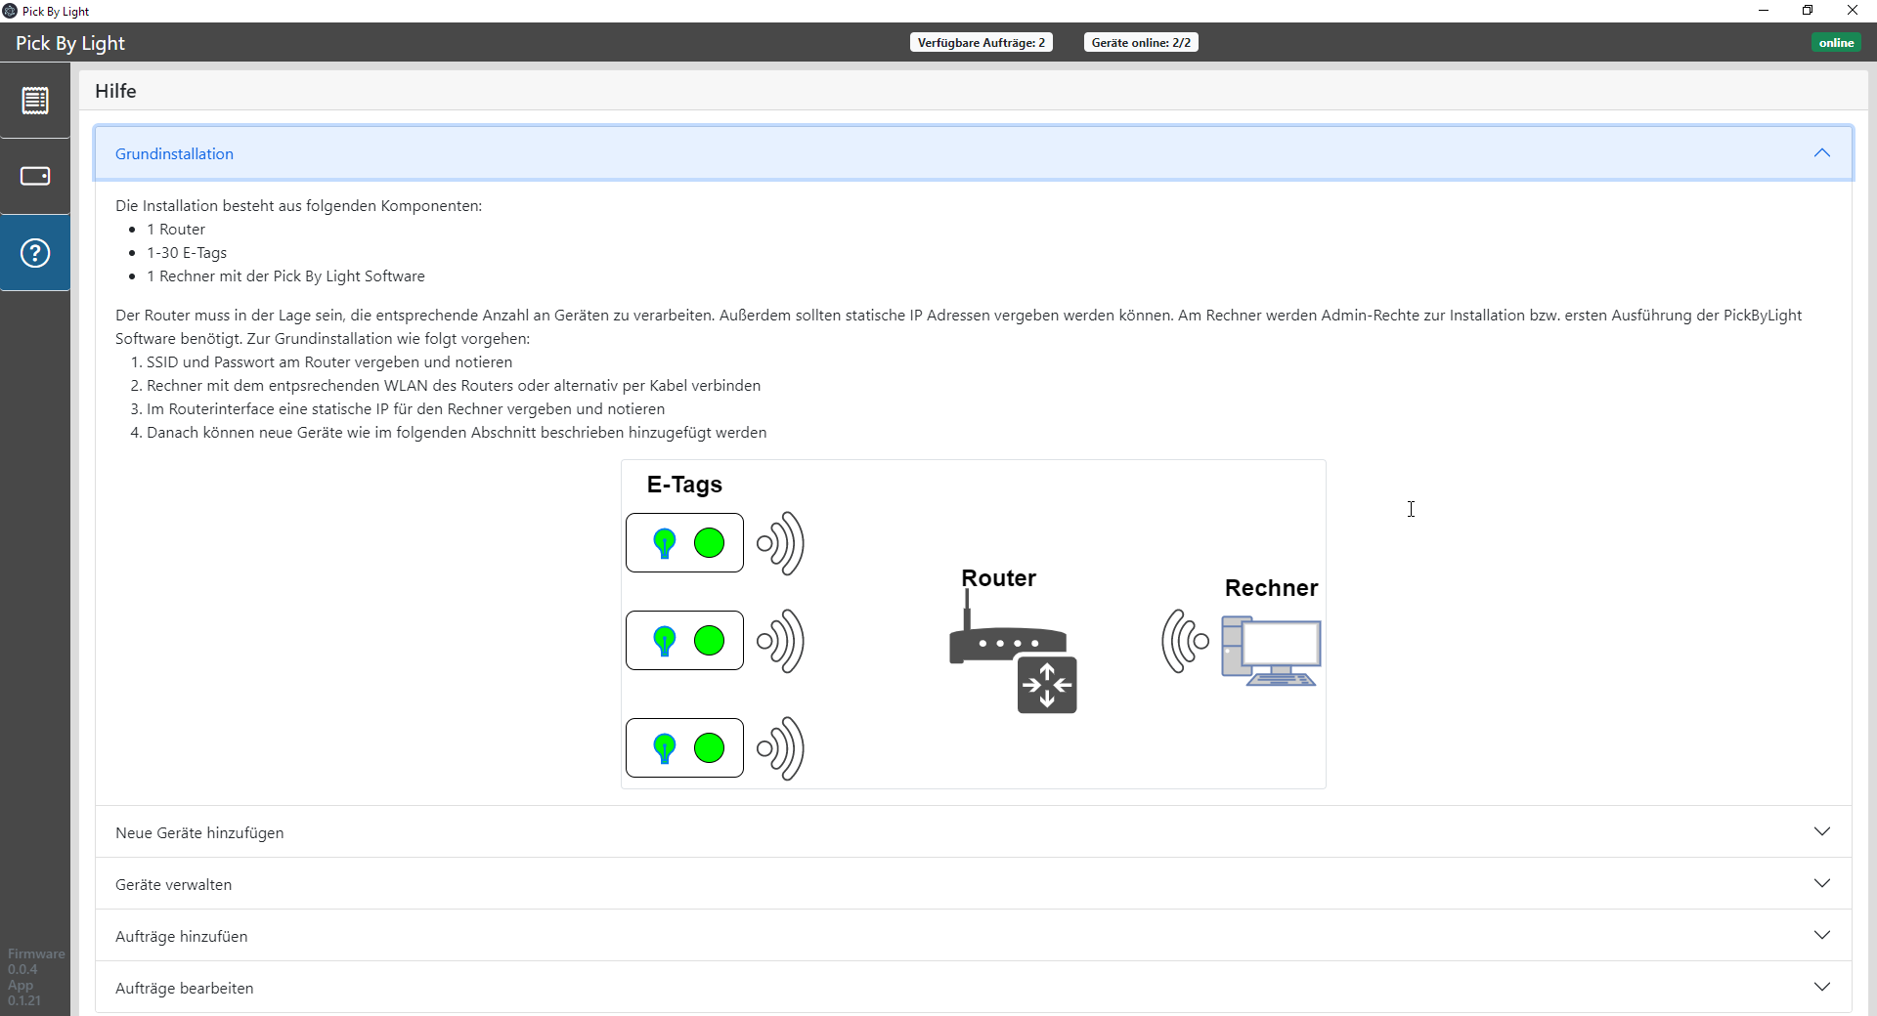
Task: Open the orders list sidebar icon
Action: (35, 101)
